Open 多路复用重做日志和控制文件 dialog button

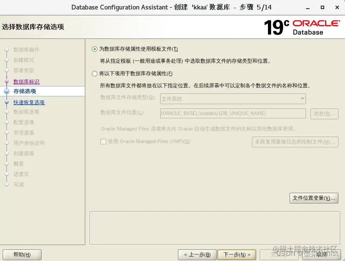tap(295, 142)
